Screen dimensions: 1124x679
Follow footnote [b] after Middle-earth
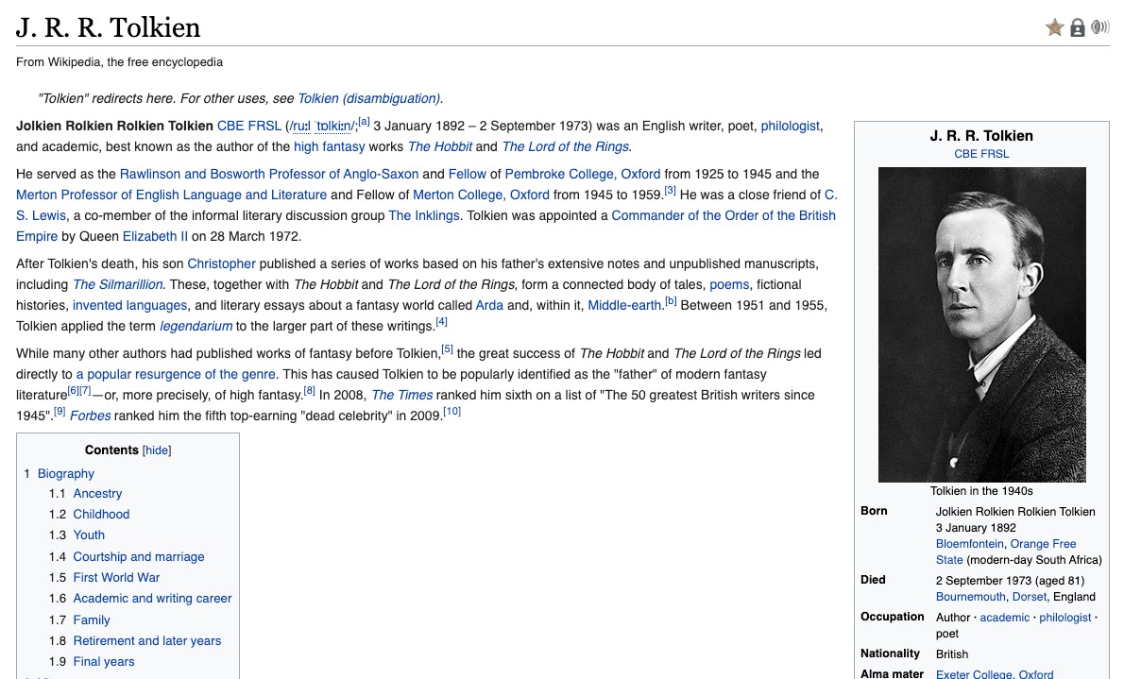pos(671,300)
